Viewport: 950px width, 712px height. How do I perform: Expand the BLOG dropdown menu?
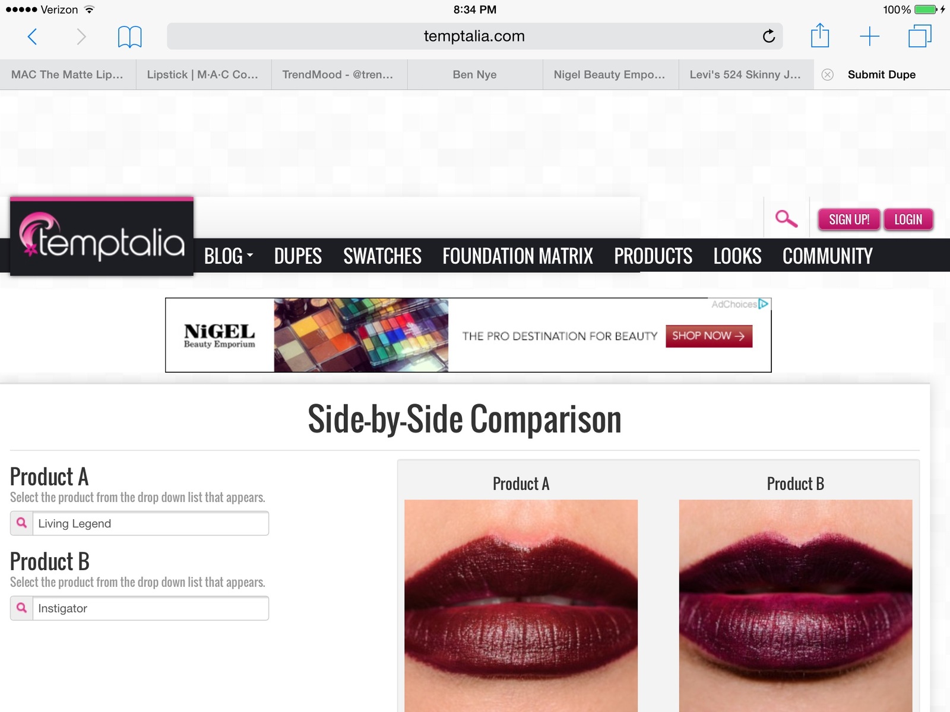tap(229, 256)
